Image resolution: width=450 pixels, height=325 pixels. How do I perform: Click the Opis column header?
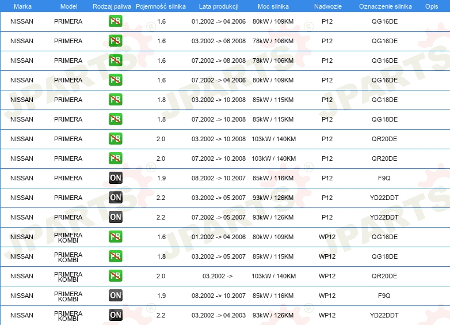(432, 6)
